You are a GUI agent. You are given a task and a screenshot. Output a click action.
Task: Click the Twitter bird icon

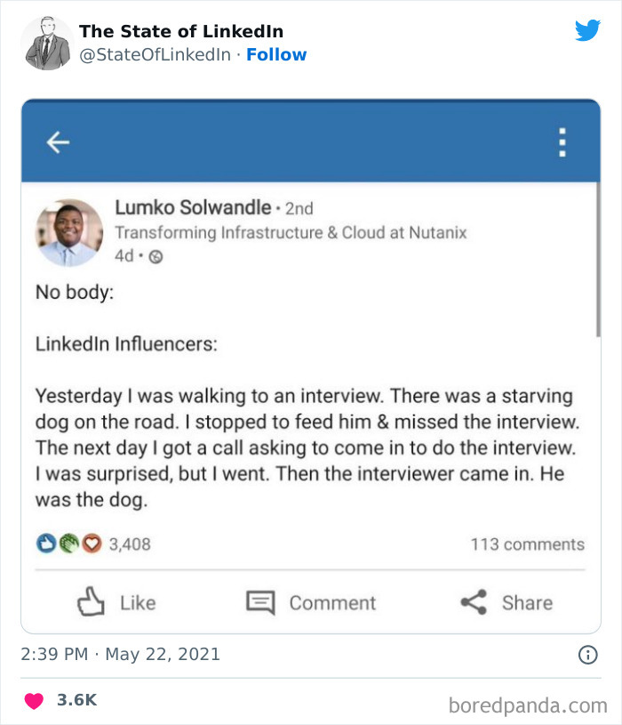click(586, 29)
